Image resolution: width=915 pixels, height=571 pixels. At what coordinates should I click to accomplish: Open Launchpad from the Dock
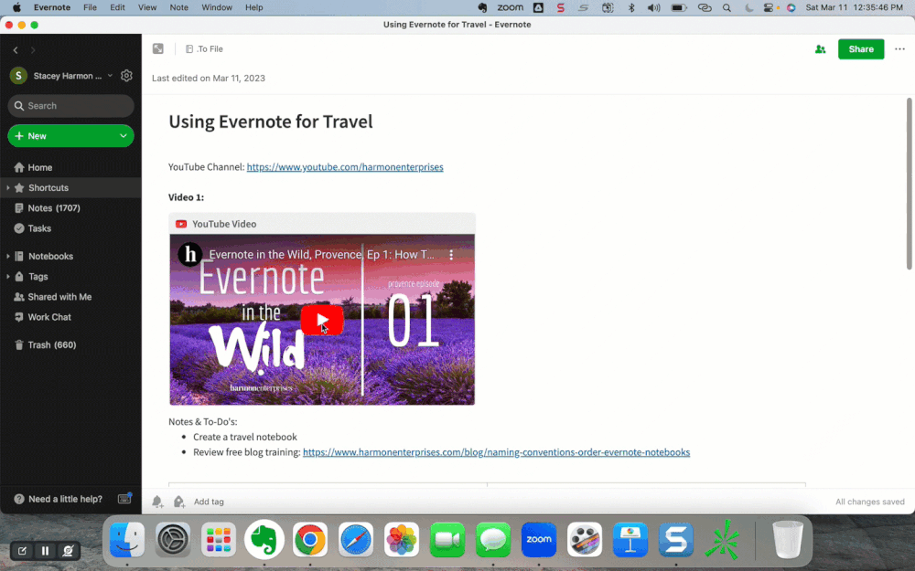tap(219, 540)
